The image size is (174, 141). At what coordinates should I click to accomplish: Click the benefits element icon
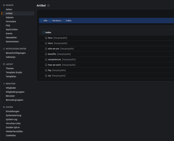click(x=46, y=54)
